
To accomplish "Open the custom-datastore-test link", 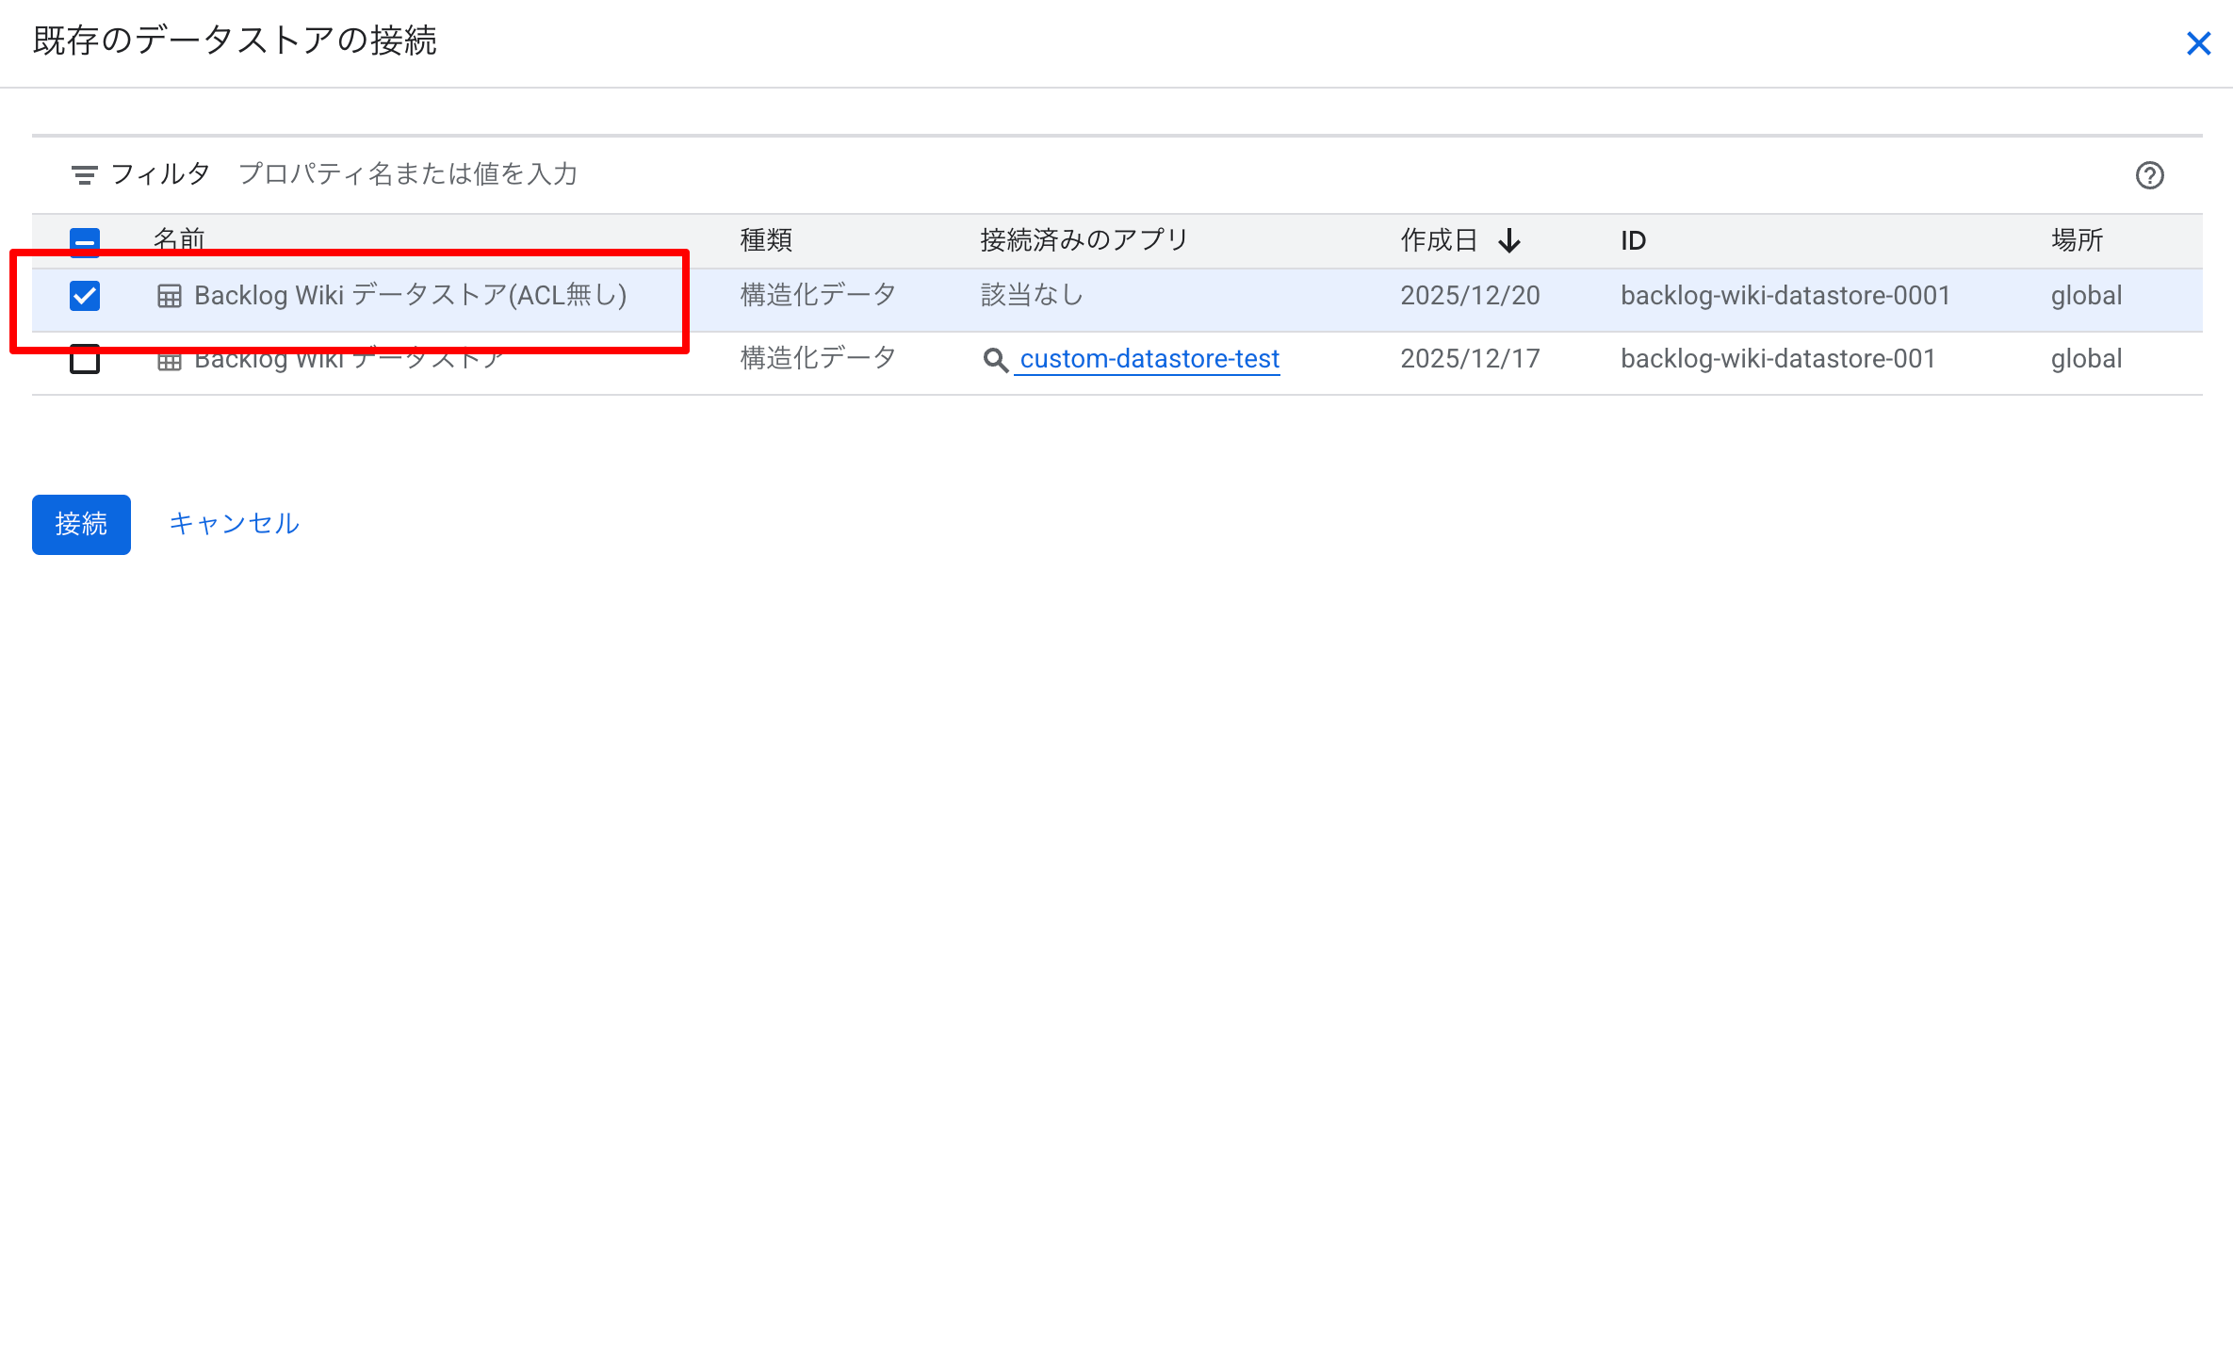I will point(1149,359).
